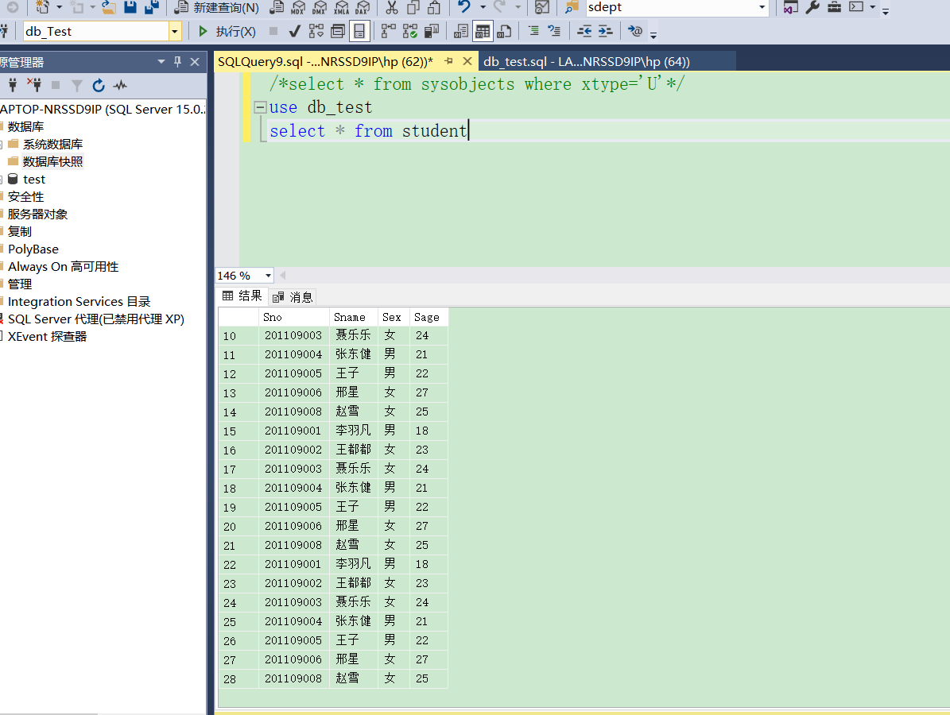Image resolution: width=950 pixels, height=715 pixels.
Task: Click the Query Options icon
Action: tap(338, 32)
